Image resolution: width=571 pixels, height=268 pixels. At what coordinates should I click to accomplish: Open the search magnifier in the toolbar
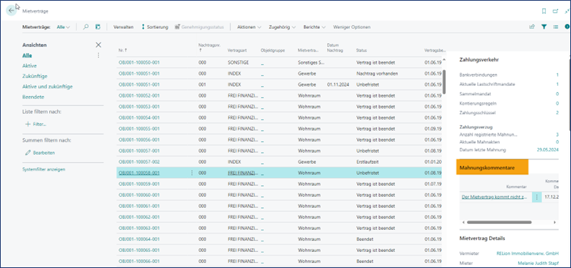point(86,27)
